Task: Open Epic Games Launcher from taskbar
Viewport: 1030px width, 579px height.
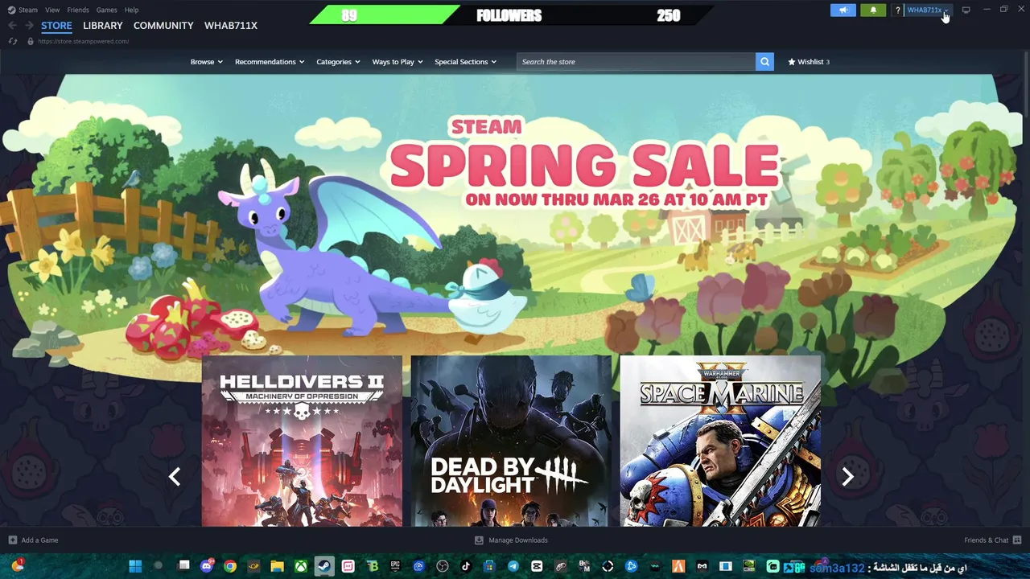Action: pos(395,566)
